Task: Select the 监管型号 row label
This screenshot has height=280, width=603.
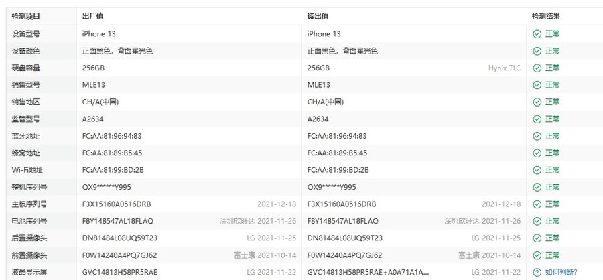Action: tap(25, 119)
